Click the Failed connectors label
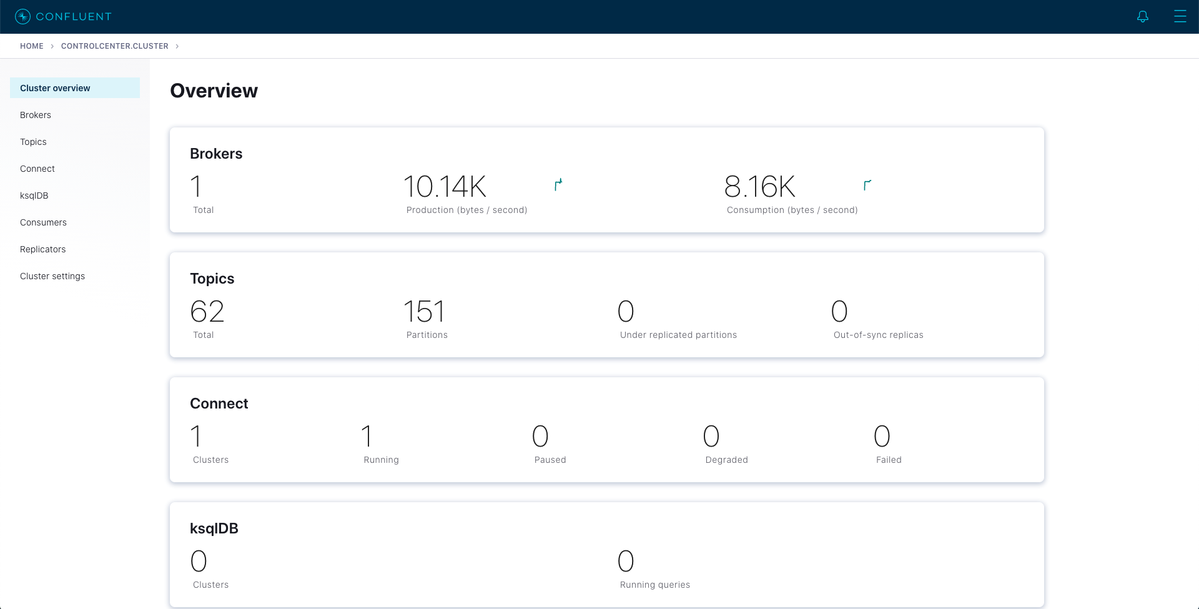 (889, 460)
